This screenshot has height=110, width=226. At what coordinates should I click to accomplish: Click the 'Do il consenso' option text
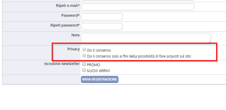click(99, 50)
